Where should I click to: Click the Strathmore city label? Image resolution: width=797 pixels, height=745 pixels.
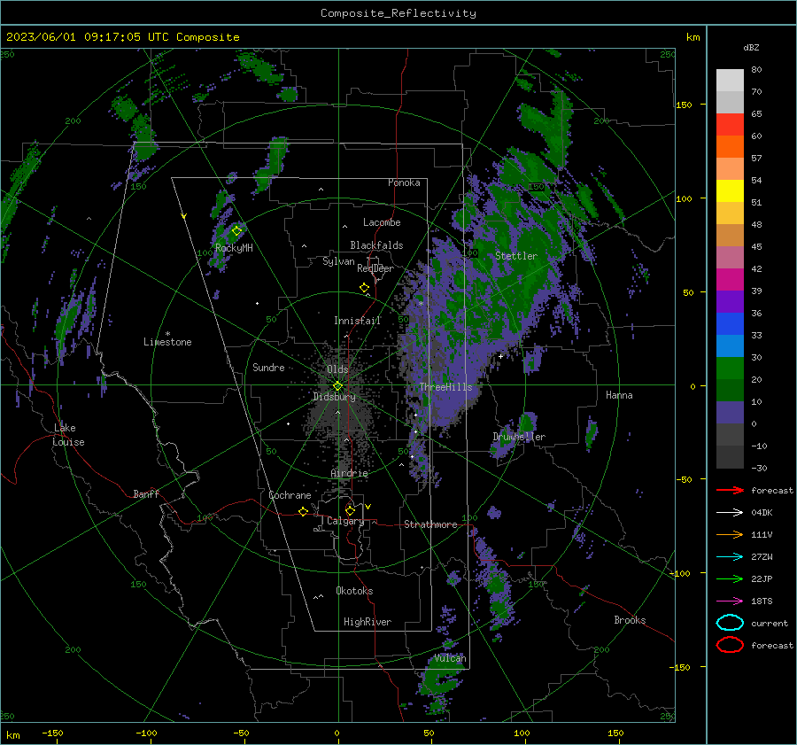pos(430,524)
